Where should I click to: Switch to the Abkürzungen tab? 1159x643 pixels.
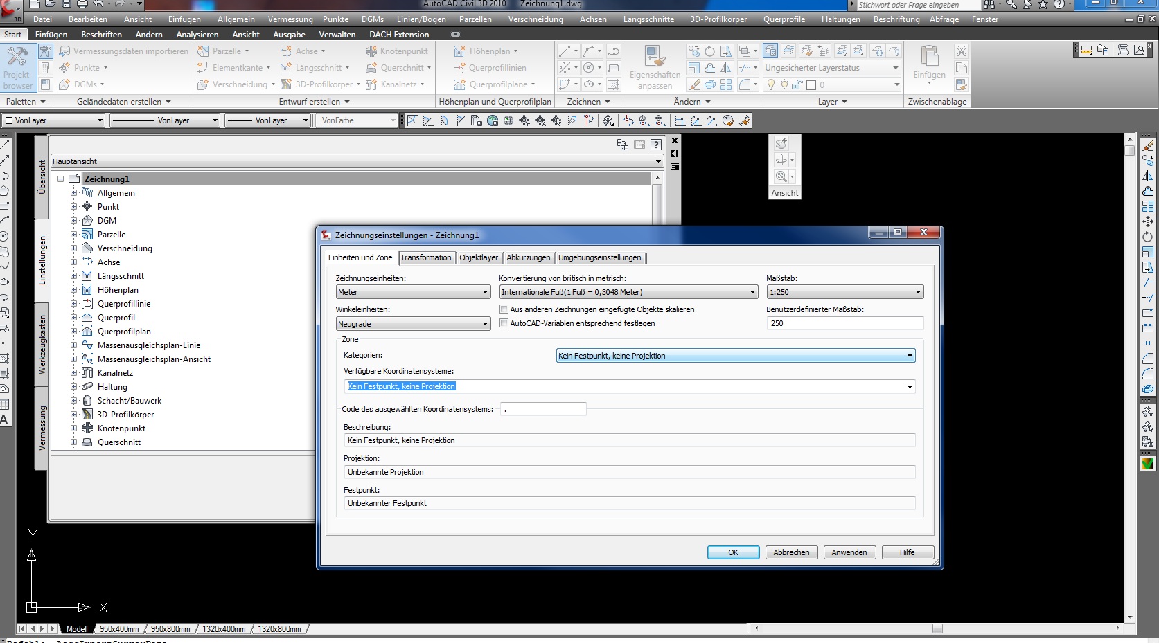click(x=529, y=257)
